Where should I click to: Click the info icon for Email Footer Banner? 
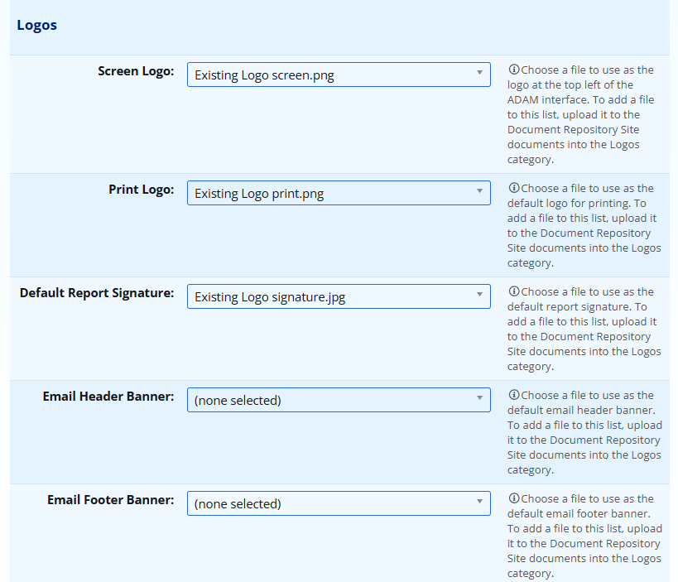click(x=513, y=499)
